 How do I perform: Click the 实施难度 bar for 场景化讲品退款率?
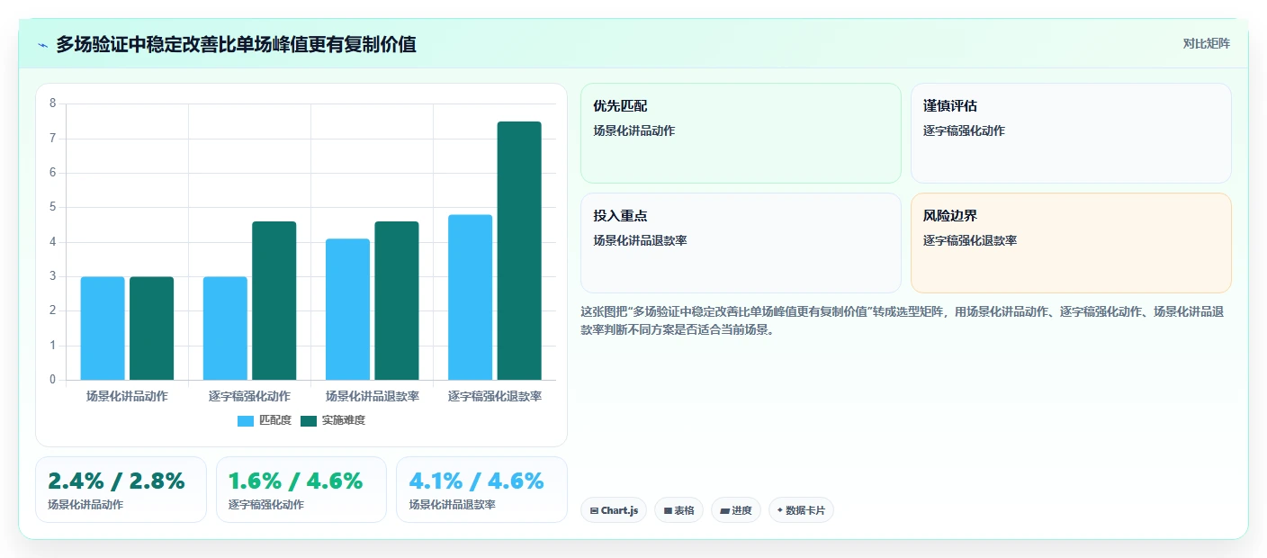[x=397, y=301]
